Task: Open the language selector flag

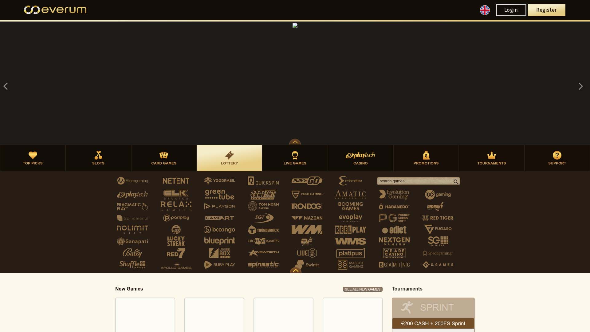Action: (485, 10)
